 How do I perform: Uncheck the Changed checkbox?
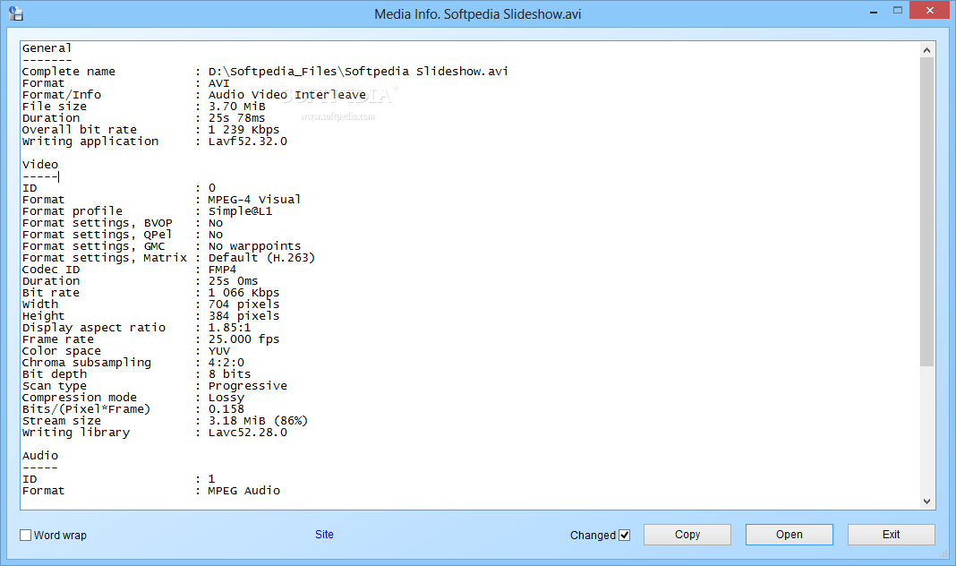(624, 535)
